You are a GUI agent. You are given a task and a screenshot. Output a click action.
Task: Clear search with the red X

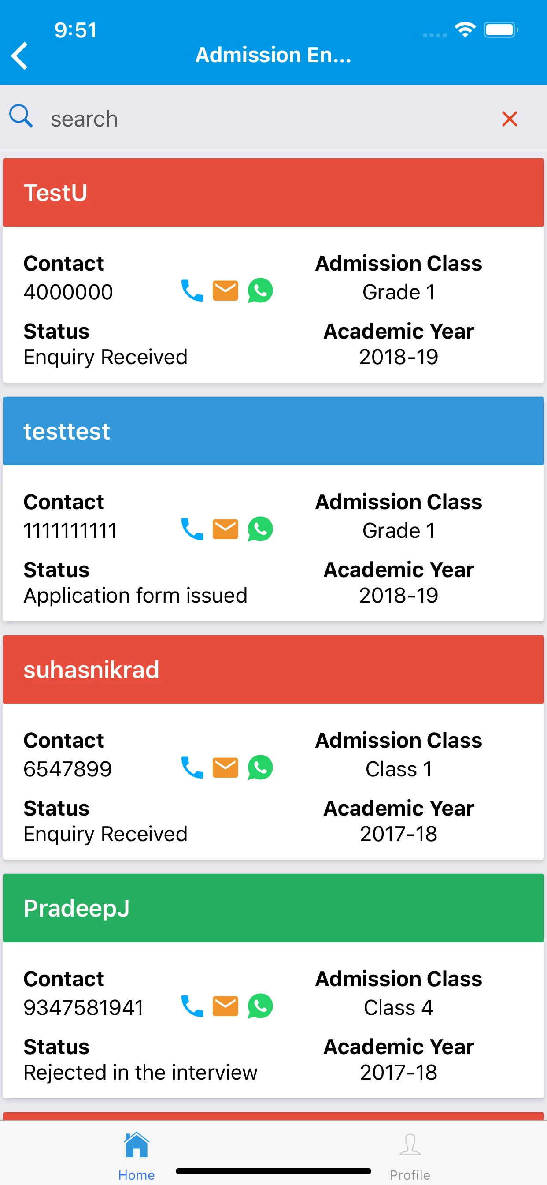click(509, 119)
